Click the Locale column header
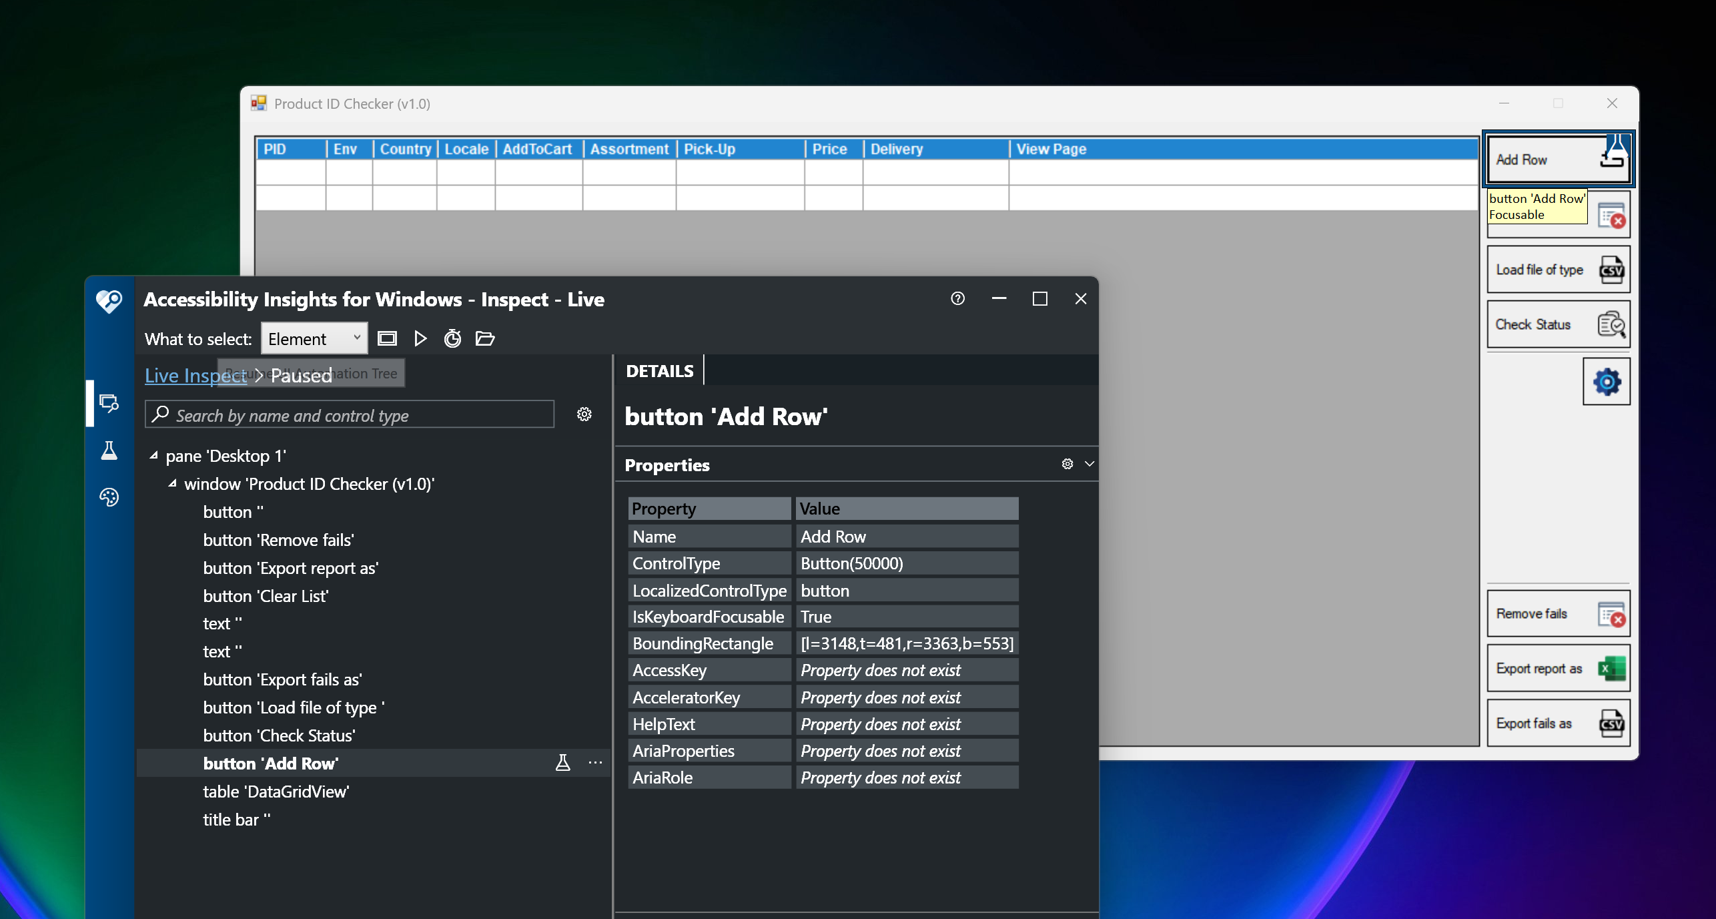Screen dimensions: 1716x919 click(x=466, y=149)
